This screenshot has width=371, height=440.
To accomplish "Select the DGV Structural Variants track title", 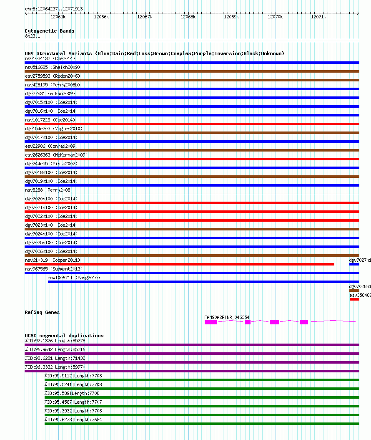I will click(x=154, y=53).
